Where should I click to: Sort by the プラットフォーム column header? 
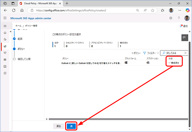click(130, 59)
